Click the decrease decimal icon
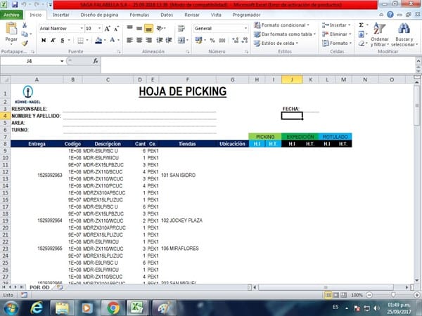 point(245,40)
